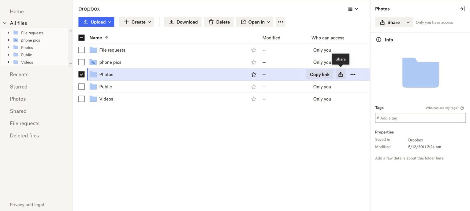Click the Info icon in the details panel
Viewport: 470px width, 211px height.
pos(379,39)
